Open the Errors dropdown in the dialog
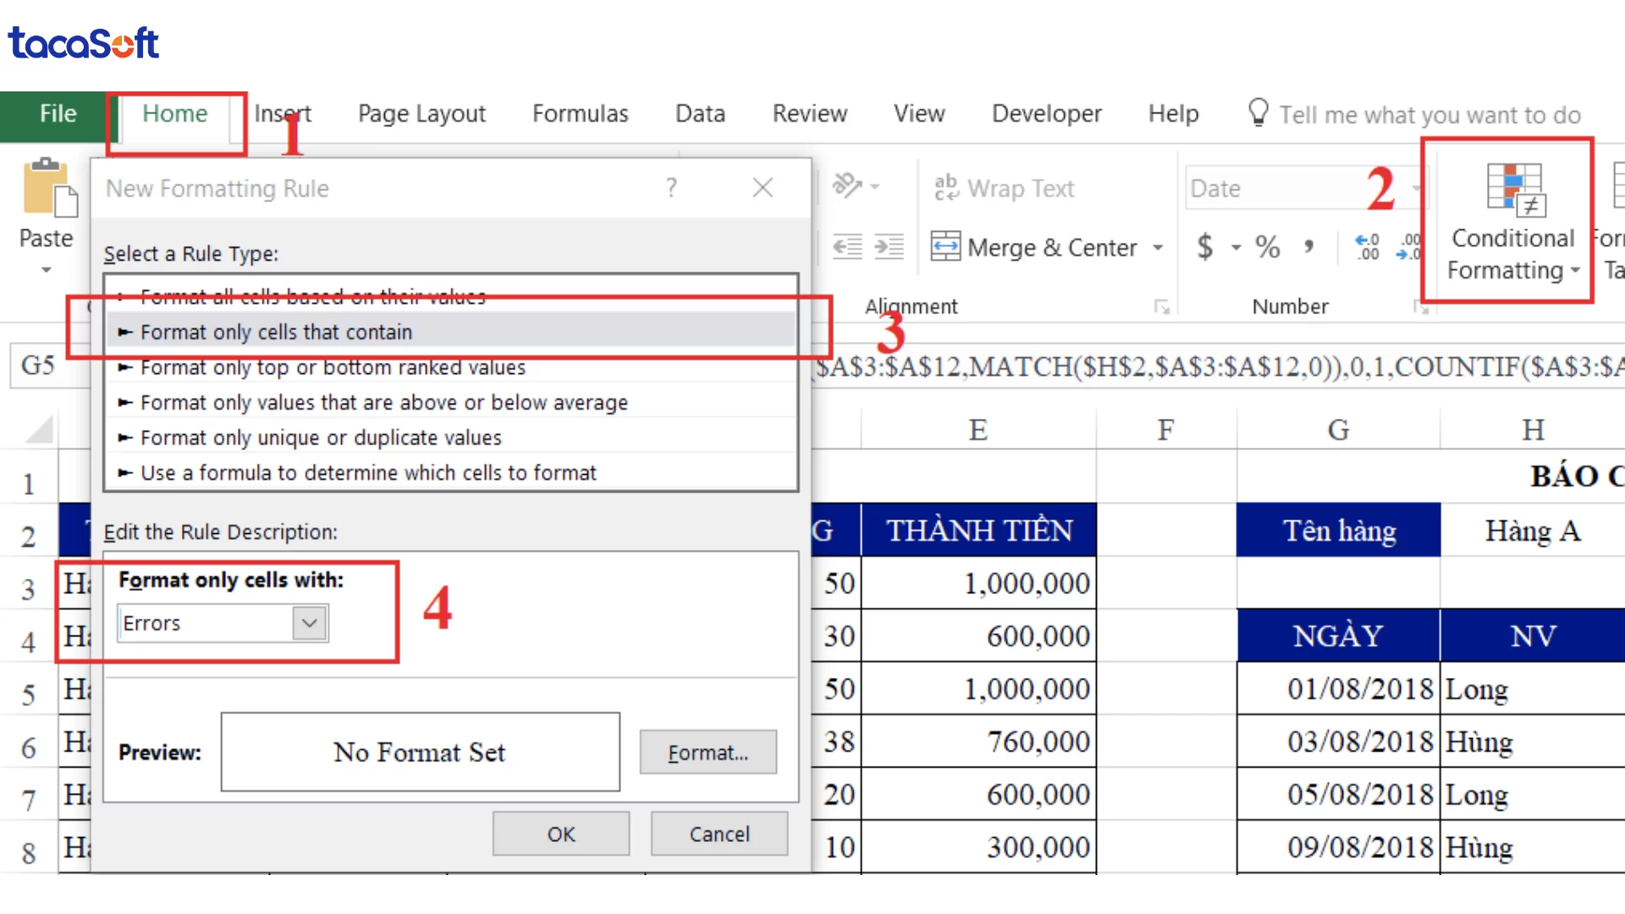 [307, 623]
